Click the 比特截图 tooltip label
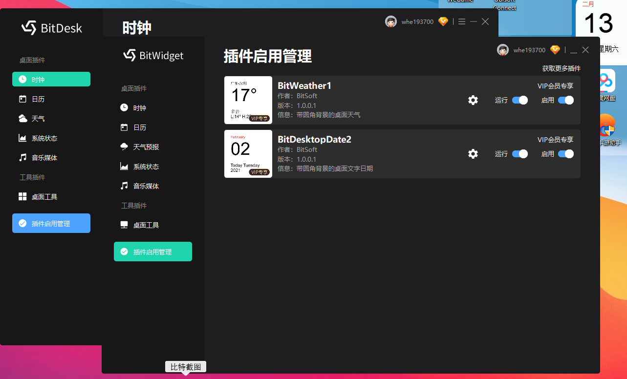This screenshot has width=627, height=379. pyautogui.click(x=186, y=367)
